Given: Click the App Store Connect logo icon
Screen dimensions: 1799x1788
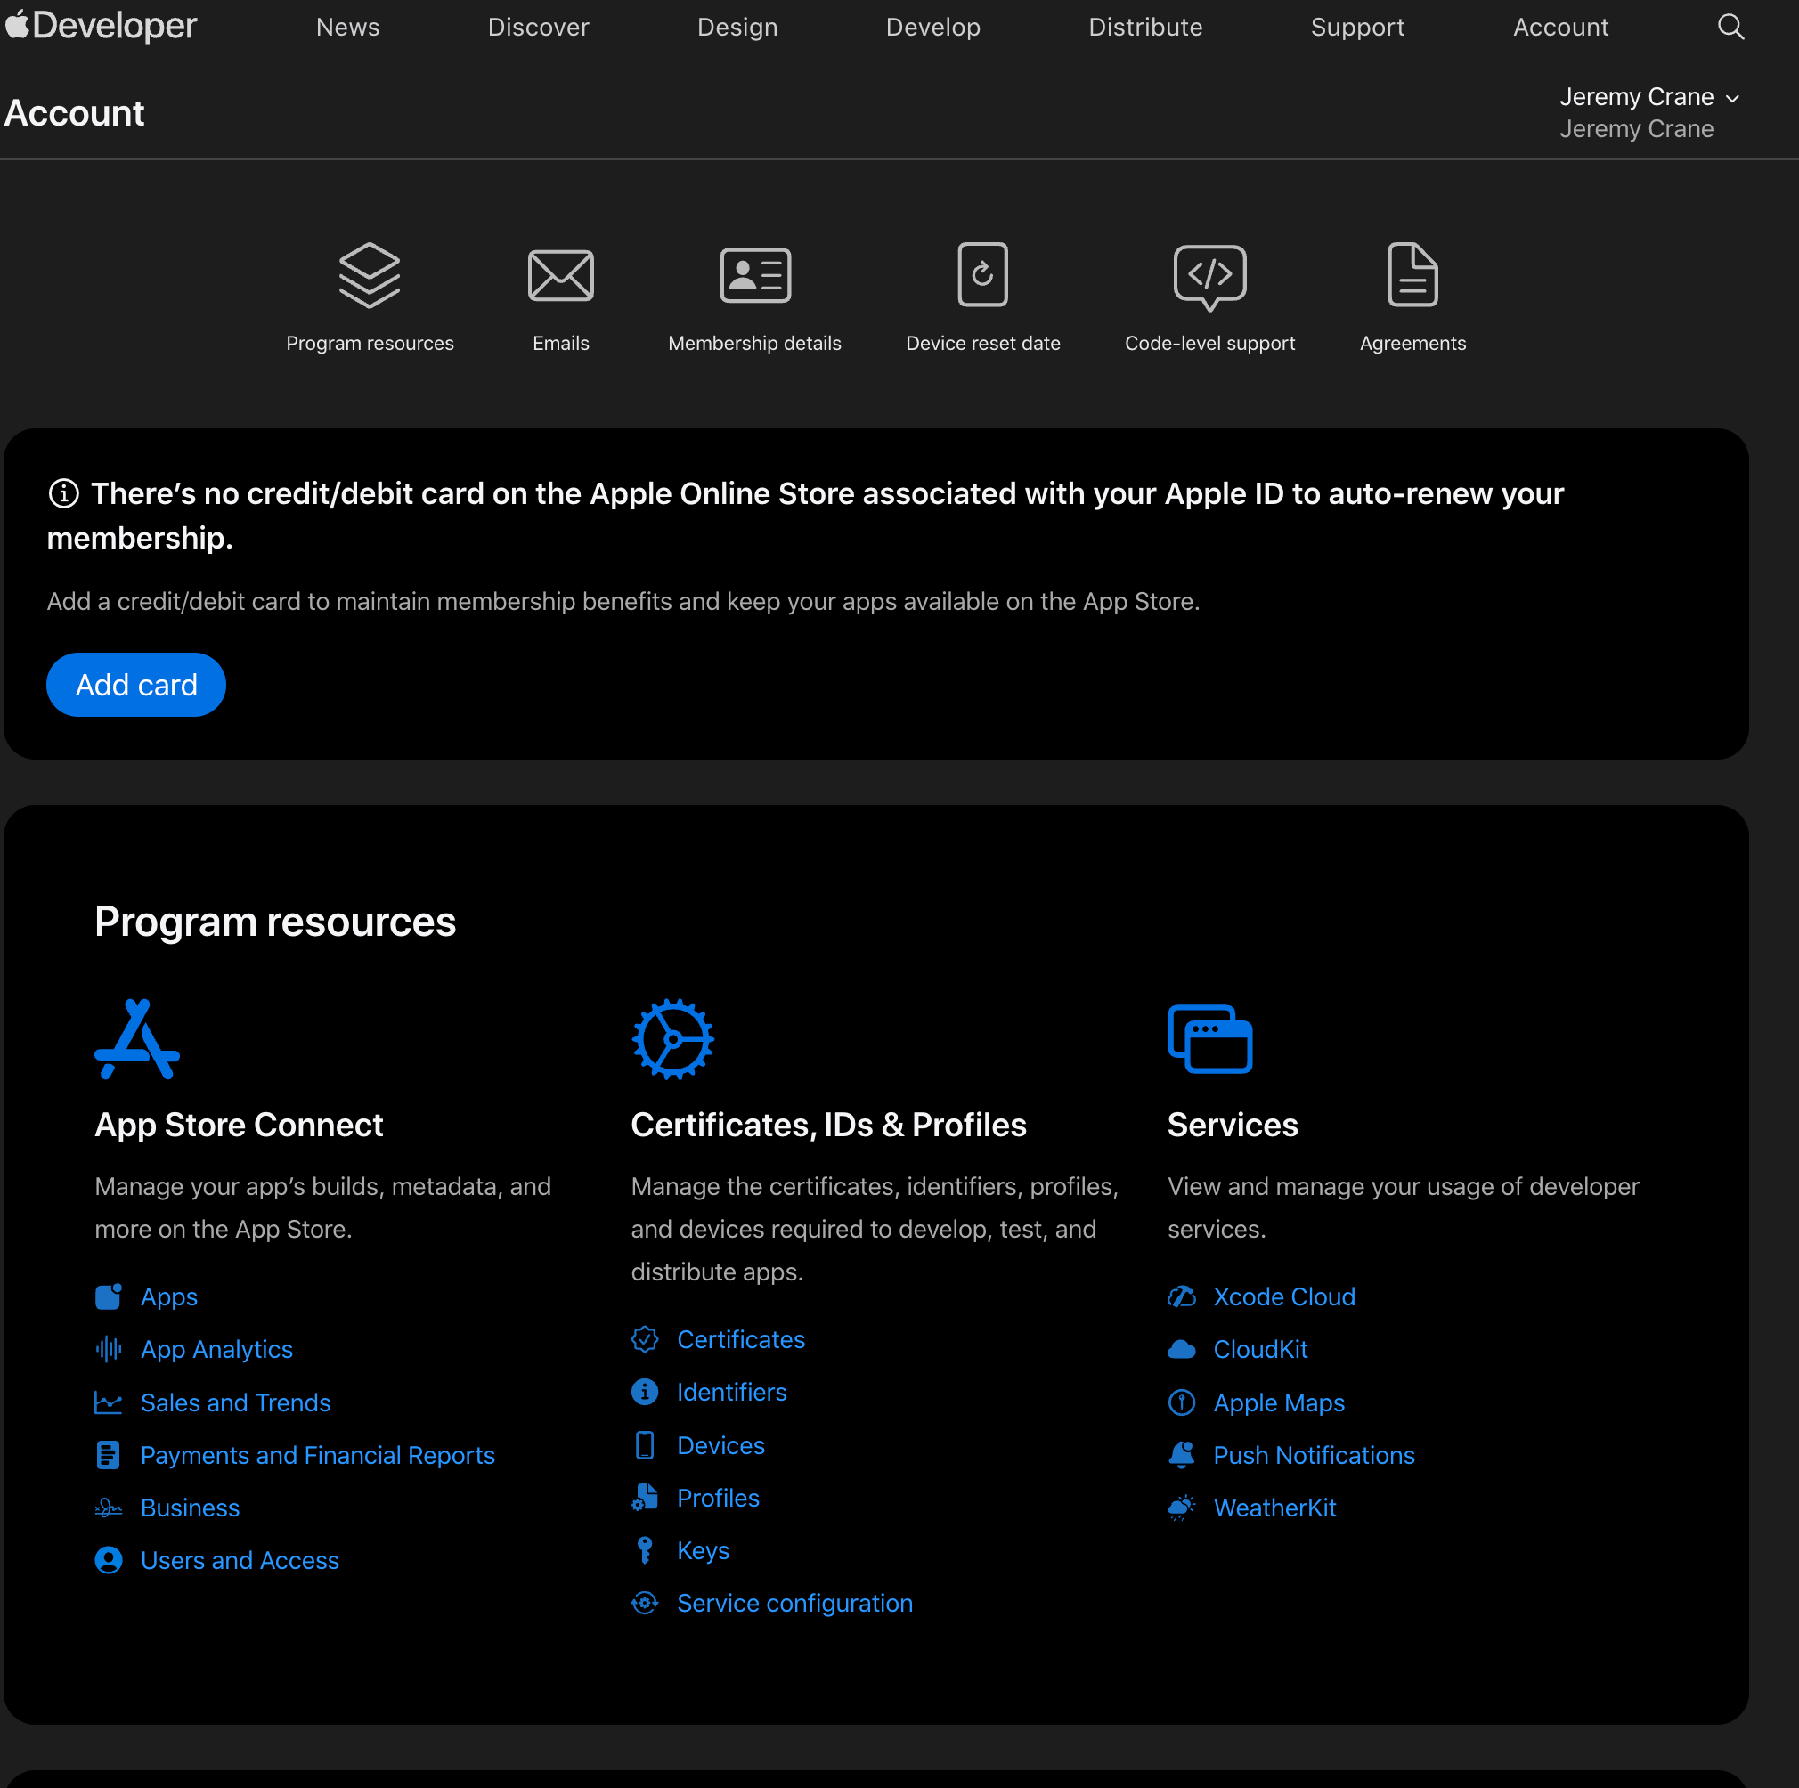Looking at the screenshot, I should pos(137,1039).
